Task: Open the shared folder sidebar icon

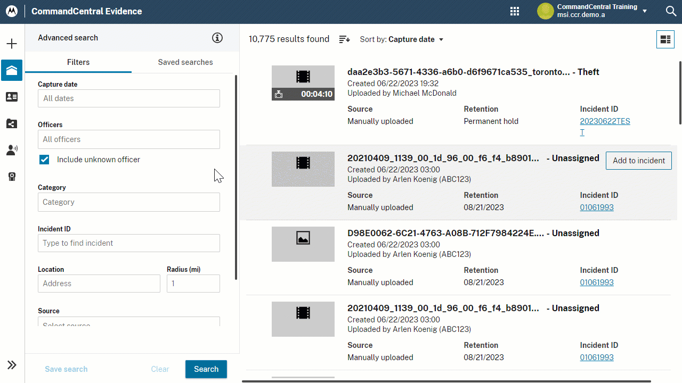Action: coord(12,124)
